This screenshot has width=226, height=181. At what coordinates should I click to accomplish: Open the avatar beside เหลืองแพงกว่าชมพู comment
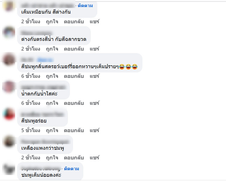(x=9, y=141)
